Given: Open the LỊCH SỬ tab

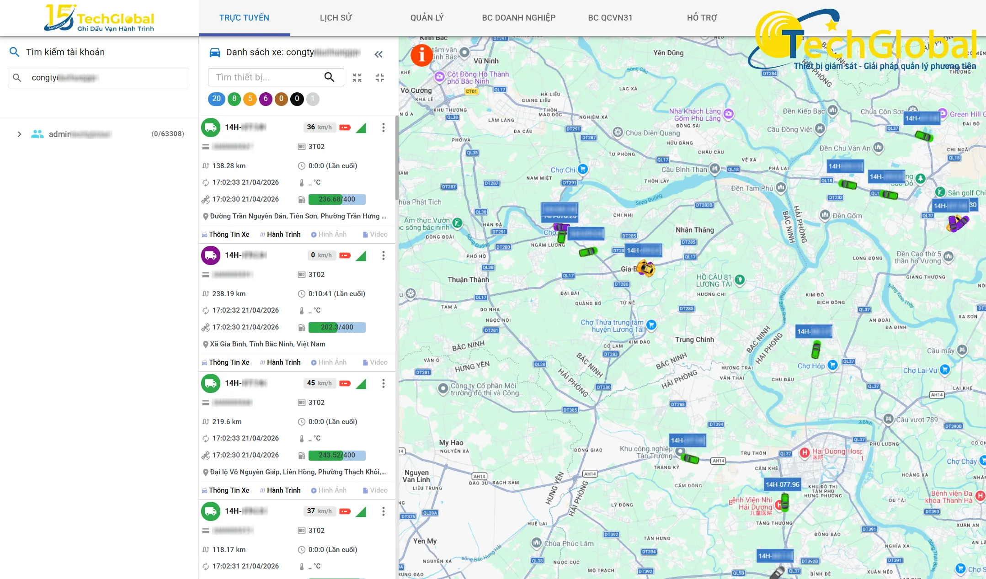Looking at the screenshot, I should click(336, 18).
